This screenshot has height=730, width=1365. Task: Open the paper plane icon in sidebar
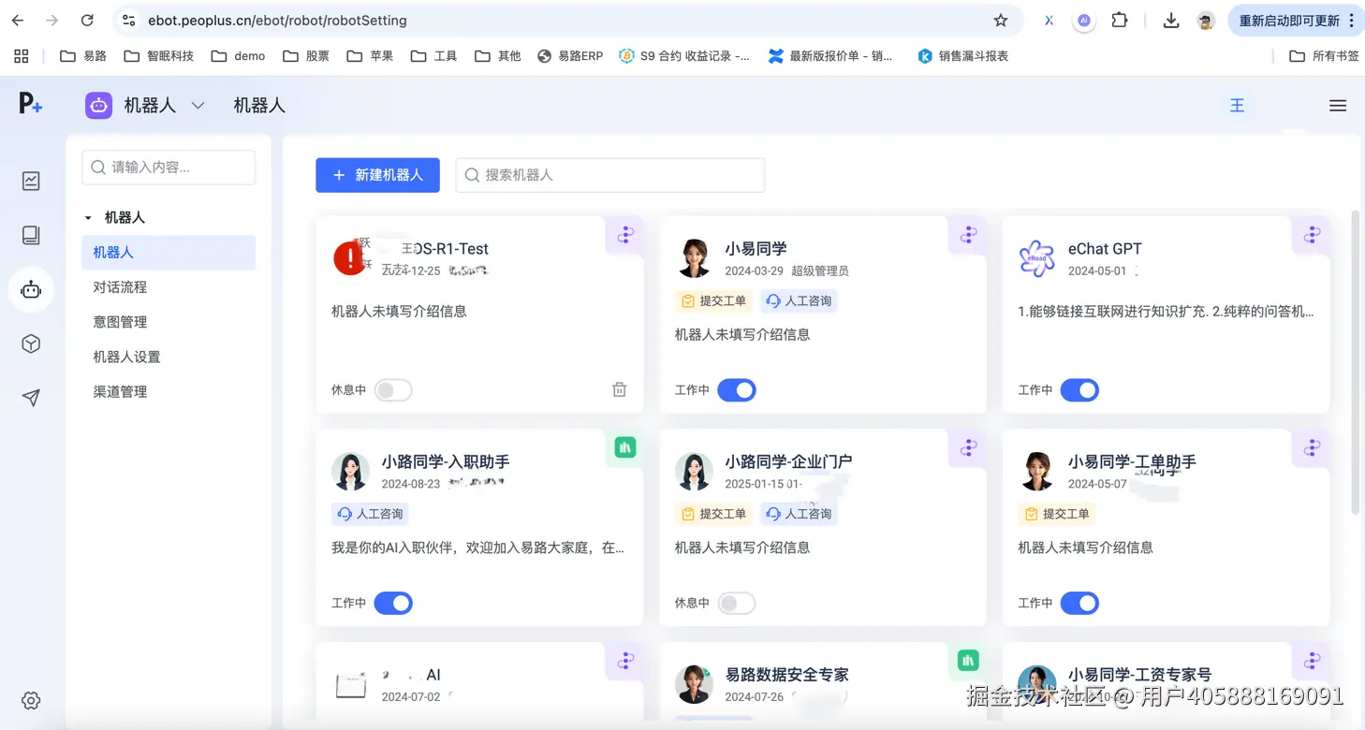(31, 397)
